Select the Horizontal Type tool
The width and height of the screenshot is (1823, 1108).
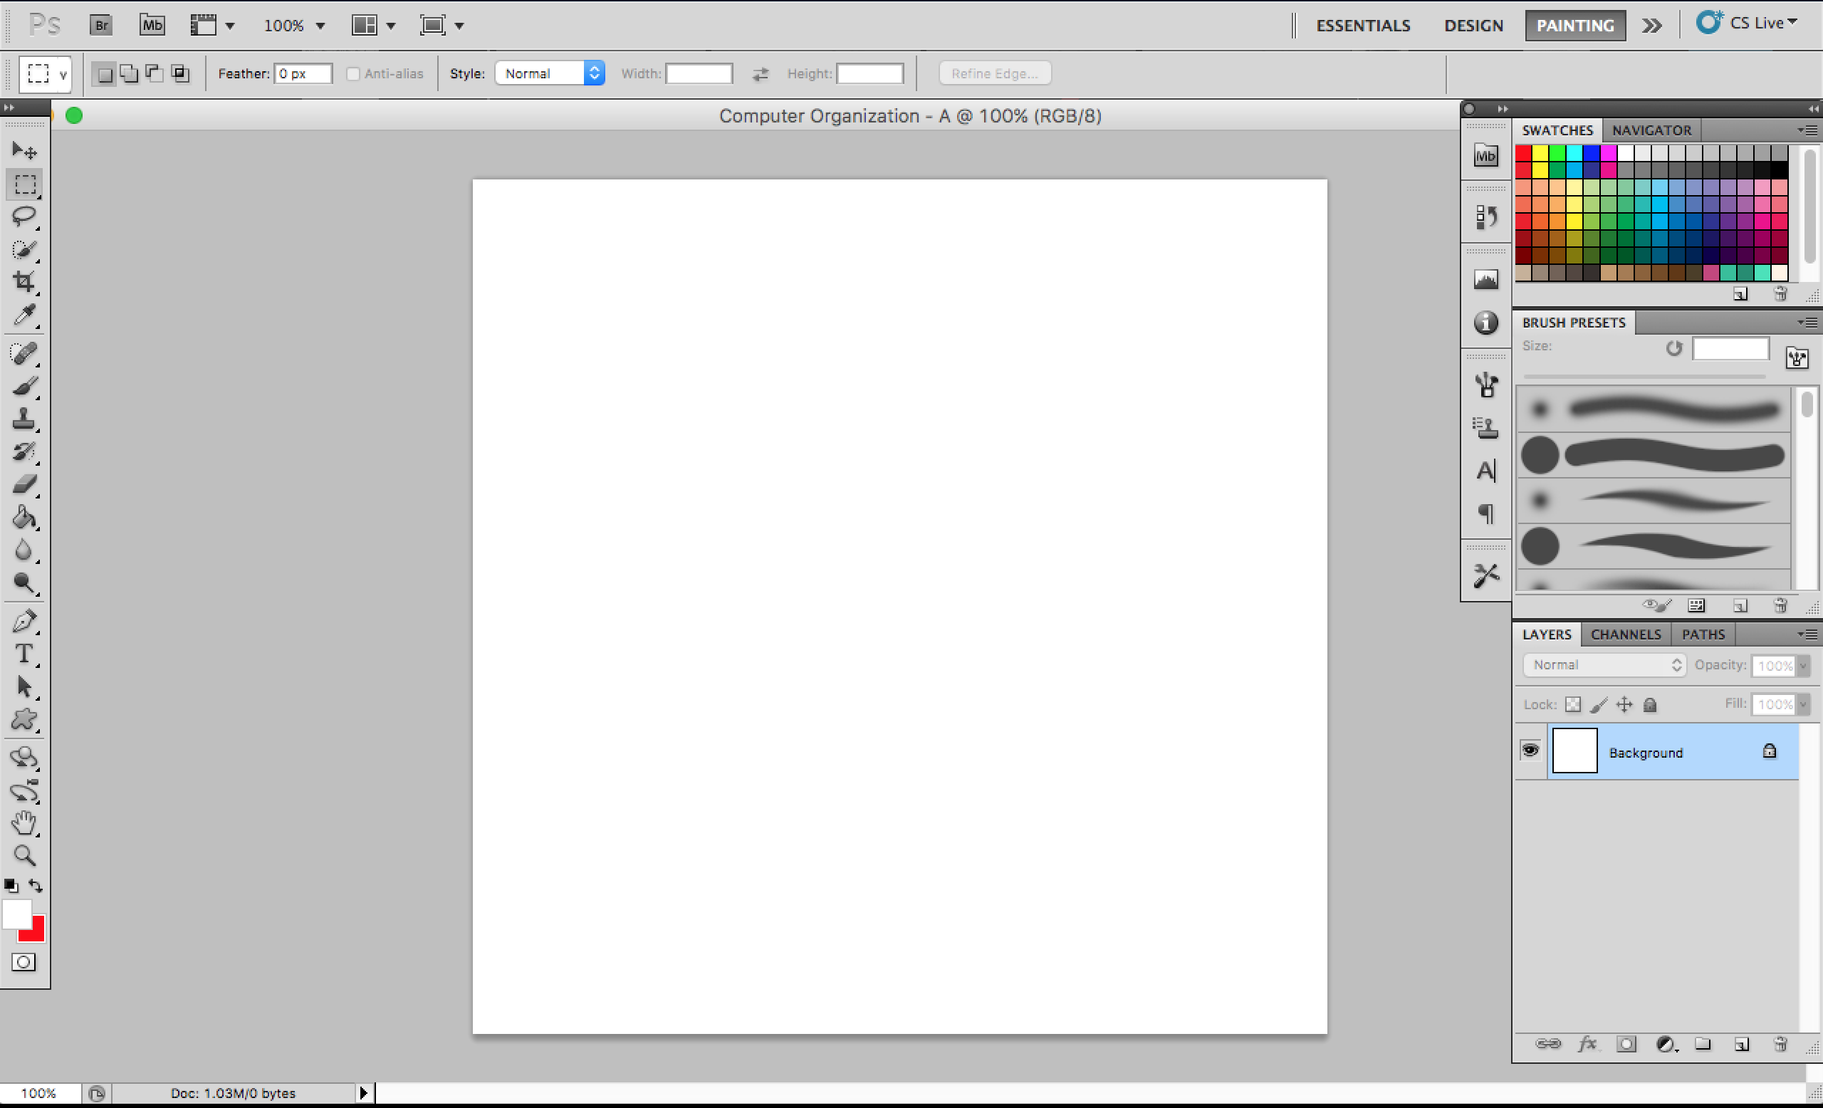coord(23,654)
